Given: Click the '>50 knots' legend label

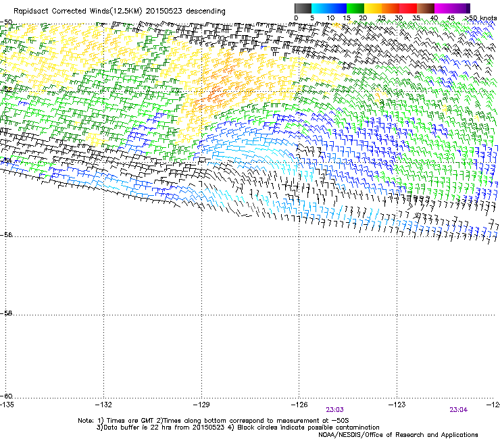Looking at the screenshot, I should pyautogui.click(x=481, y=18).
